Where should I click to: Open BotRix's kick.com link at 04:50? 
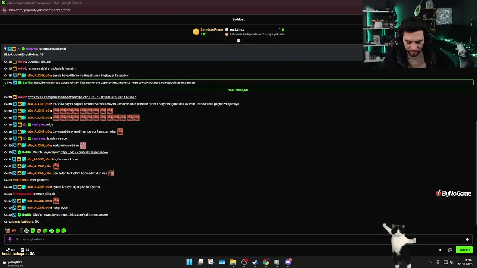coord(84,152)
